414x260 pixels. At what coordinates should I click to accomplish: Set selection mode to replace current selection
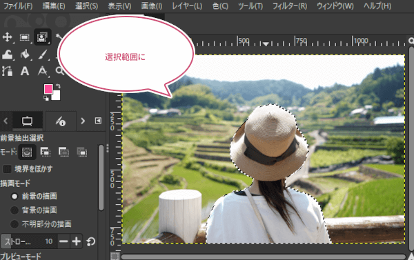(x=27, y=152)
